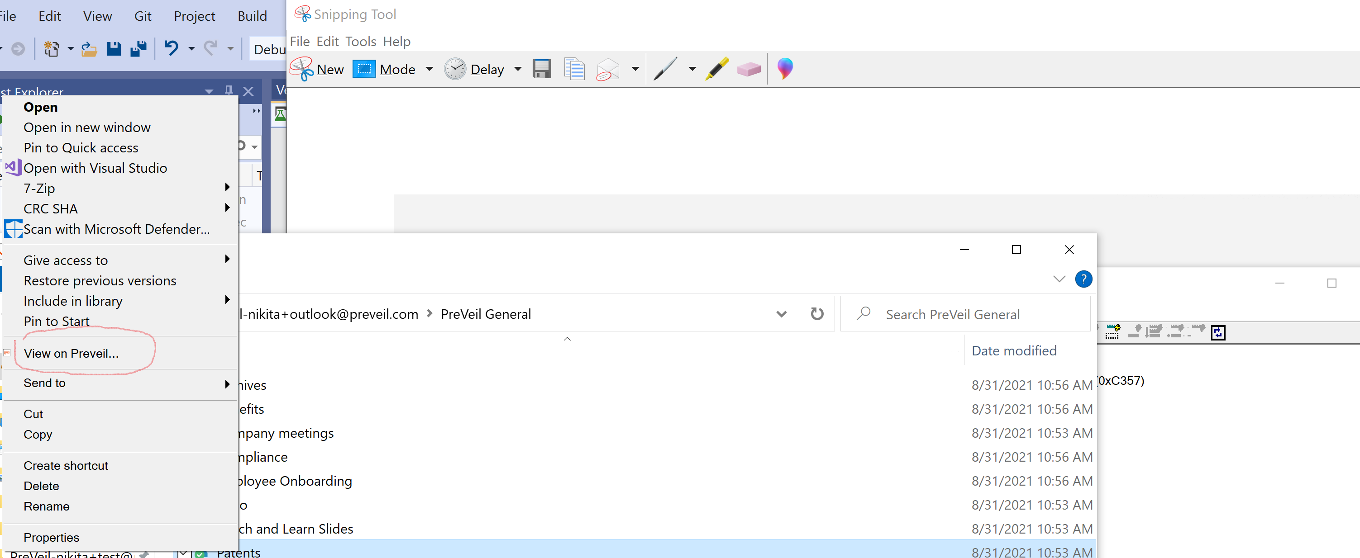Copy the snip to clipboard
Image resolution: width=1360 pixels, height=558 pixels.
click(x=574, y=69)
